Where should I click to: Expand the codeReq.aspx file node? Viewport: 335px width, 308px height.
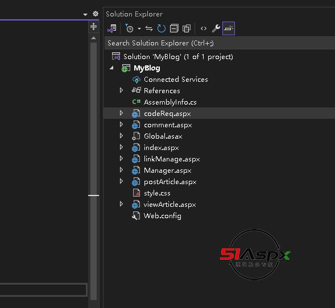click(x=121, y=113)
